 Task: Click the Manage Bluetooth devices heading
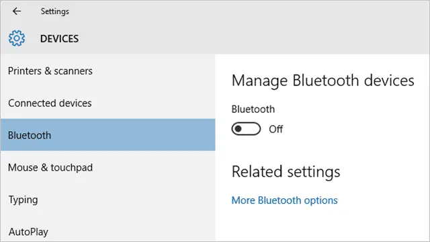point(322,81)
